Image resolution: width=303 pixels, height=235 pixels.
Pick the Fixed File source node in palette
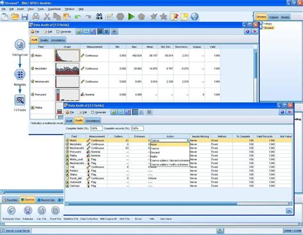[56, 211]
